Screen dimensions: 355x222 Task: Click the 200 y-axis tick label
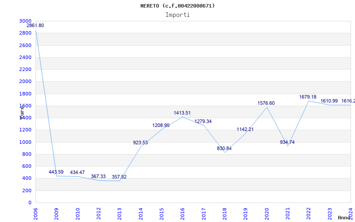(27, 191)
